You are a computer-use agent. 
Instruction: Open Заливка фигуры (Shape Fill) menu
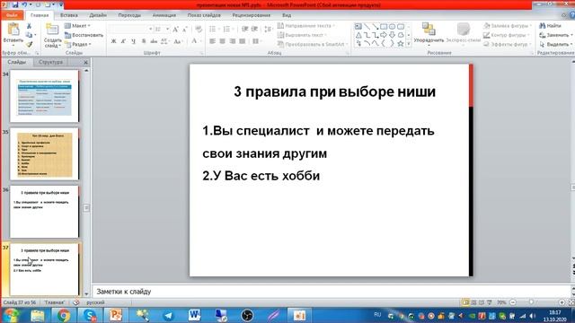pos(508,26)
